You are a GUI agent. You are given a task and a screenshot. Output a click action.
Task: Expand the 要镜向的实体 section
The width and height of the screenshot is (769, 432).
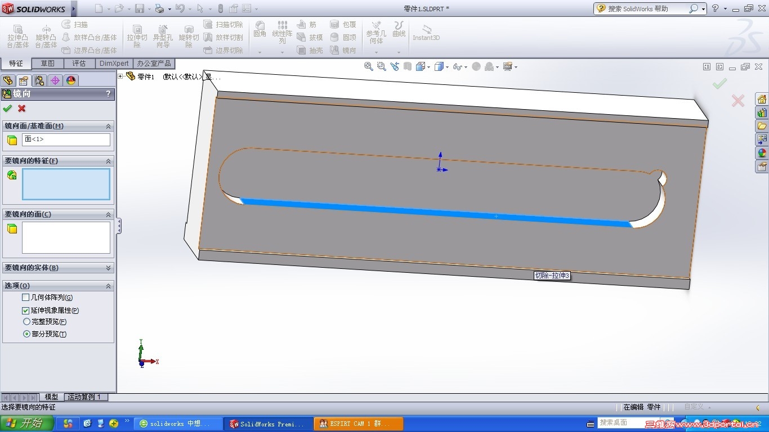coord(109,268)
